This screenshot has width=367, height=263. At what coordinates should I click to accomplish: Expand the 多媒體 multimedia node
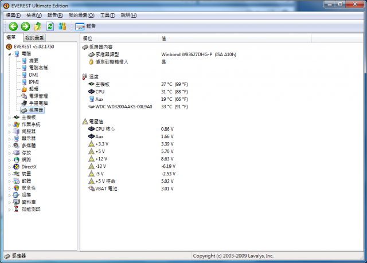(10, 146)
